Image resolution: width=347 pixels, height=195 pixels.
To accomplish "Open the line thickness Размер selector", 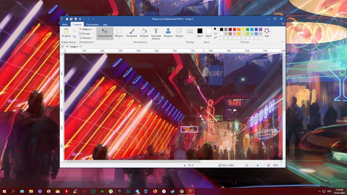I will [x=190, y=33].
